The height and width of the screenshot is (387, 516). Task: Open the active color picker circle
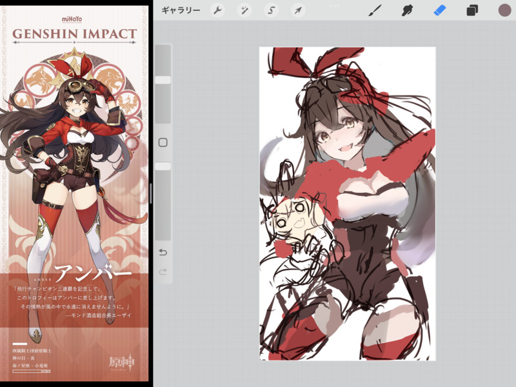tap(504, 10)
